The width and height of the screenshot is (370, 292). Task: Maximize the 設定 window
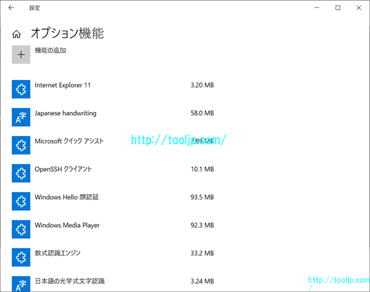pos(338,8)
